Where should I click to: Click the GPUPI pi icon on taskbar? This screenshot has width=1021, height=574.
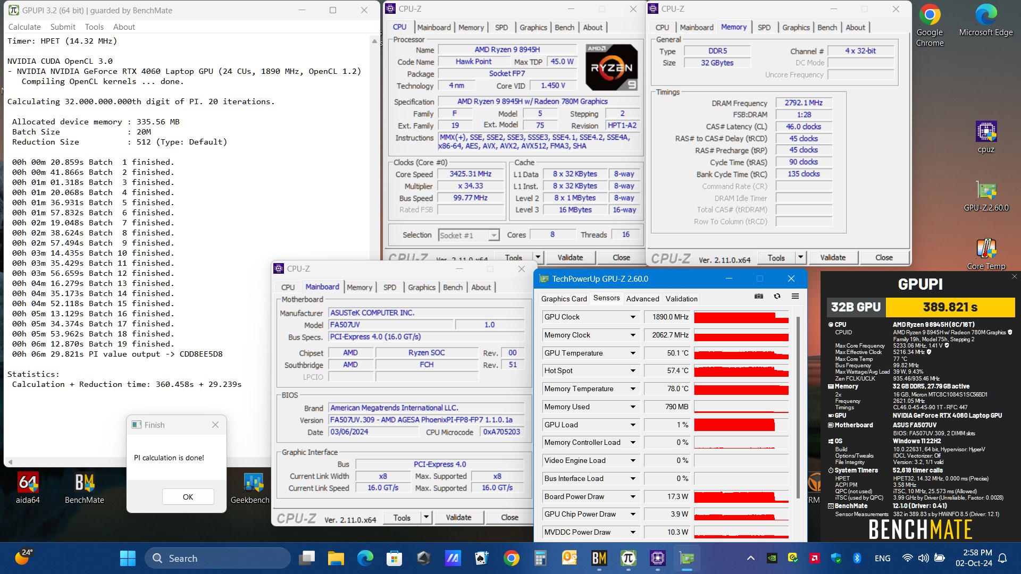[x=628, y=558]
